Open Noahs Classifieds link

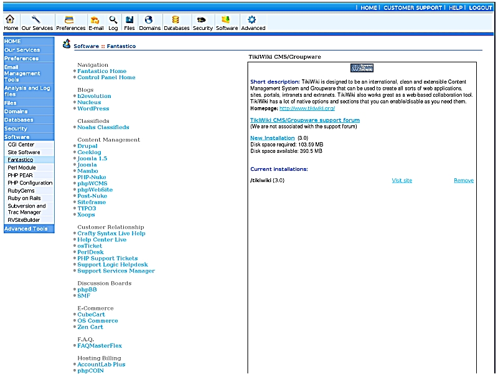[x=103, y=127]
